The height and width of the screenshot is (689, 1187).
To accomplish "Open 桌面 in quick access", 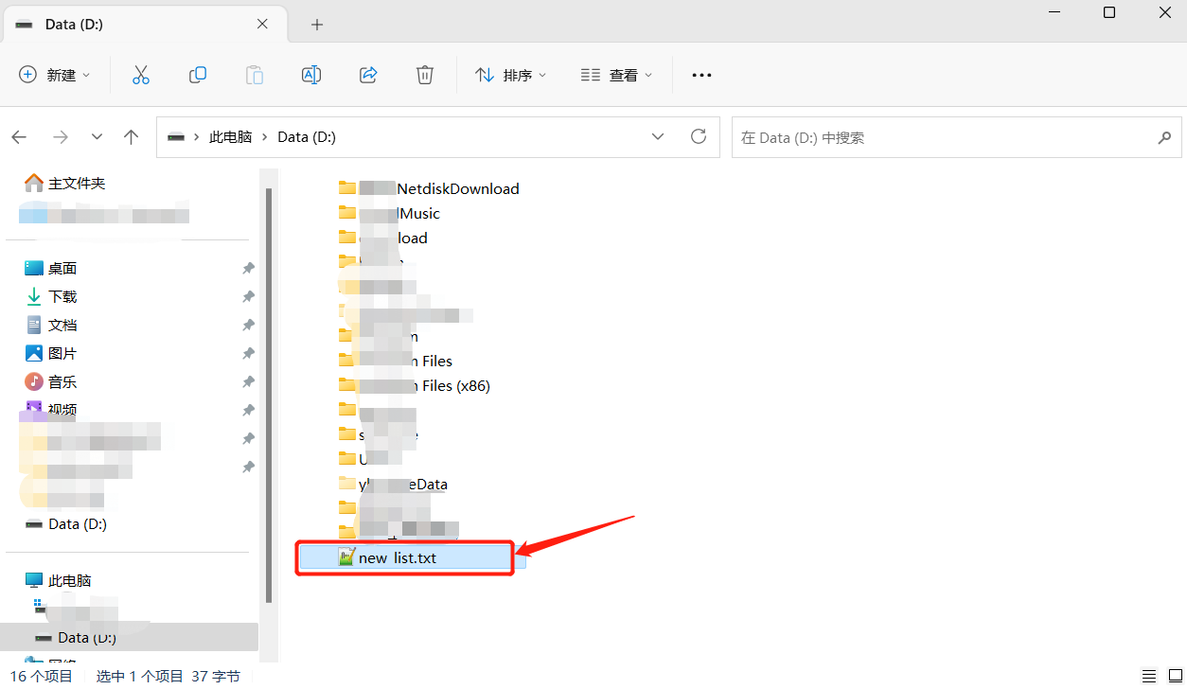I will [x=51, y=268].
